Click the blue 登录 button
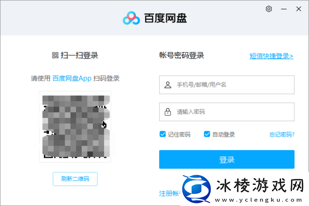The width and height of the screenshot is (309, 206). (x=227, y=159)
